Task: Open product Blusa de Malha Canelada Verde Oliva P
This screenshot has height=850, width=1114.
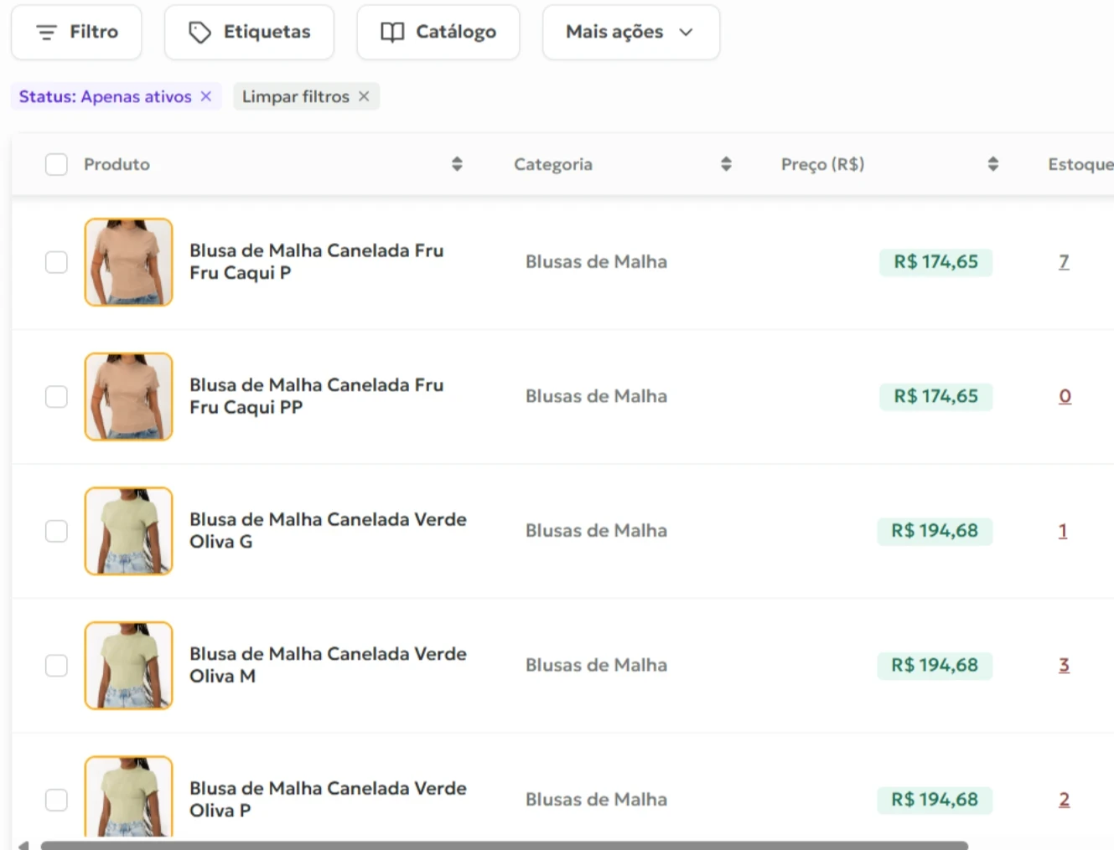Action: click(x=328, y=799)
